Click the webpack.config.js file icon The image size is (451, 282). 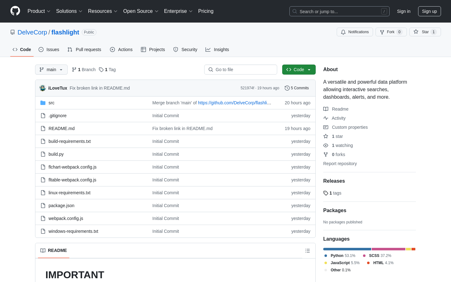[x=43, y=218]
